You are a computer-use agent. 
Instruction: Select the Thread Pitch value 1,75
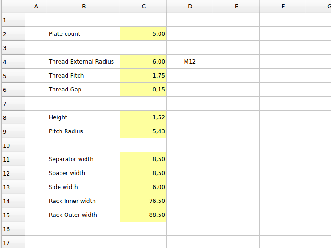click(143, 76)
